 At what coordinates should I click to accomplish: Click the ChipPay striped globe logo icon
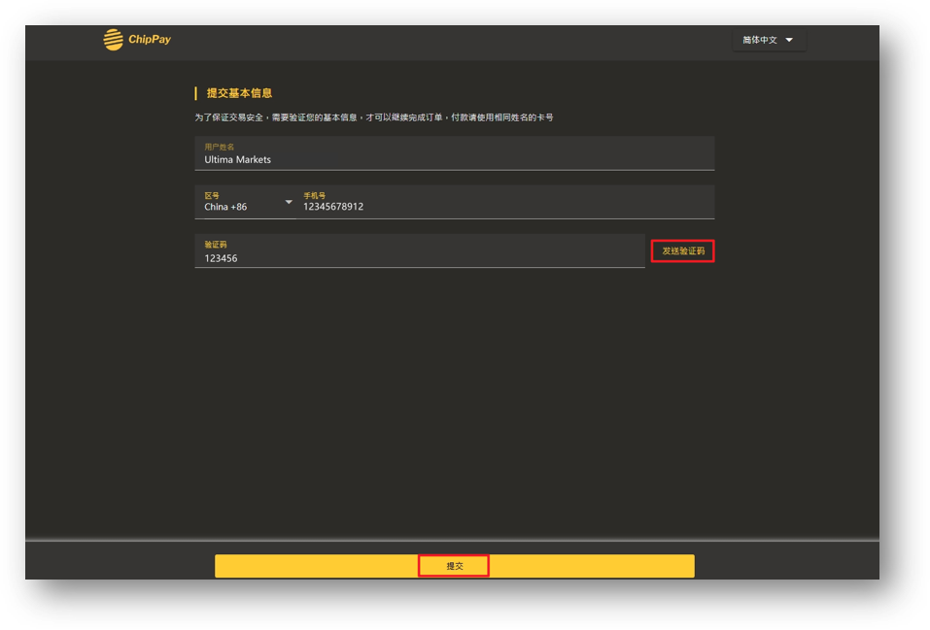coord(114,40)
